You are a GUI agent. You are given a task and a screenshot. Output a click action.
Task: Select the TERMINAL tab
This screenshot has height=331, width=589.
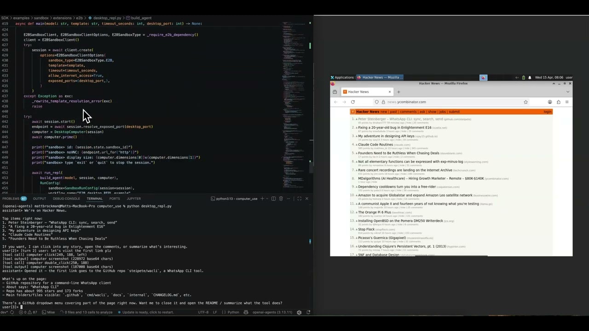click(x=94, y=199)
